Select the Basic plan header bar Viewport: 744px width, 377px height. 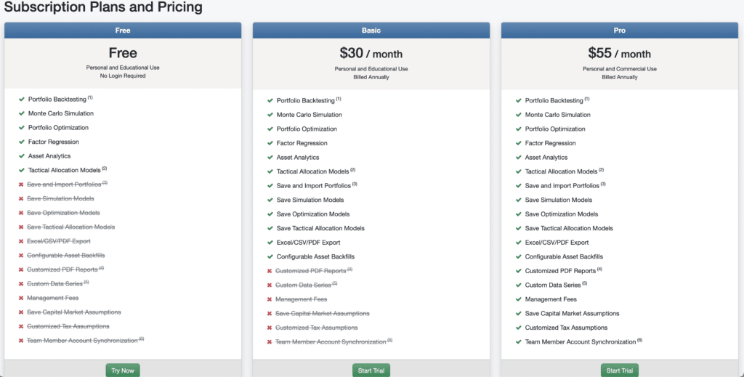[371, 31]
